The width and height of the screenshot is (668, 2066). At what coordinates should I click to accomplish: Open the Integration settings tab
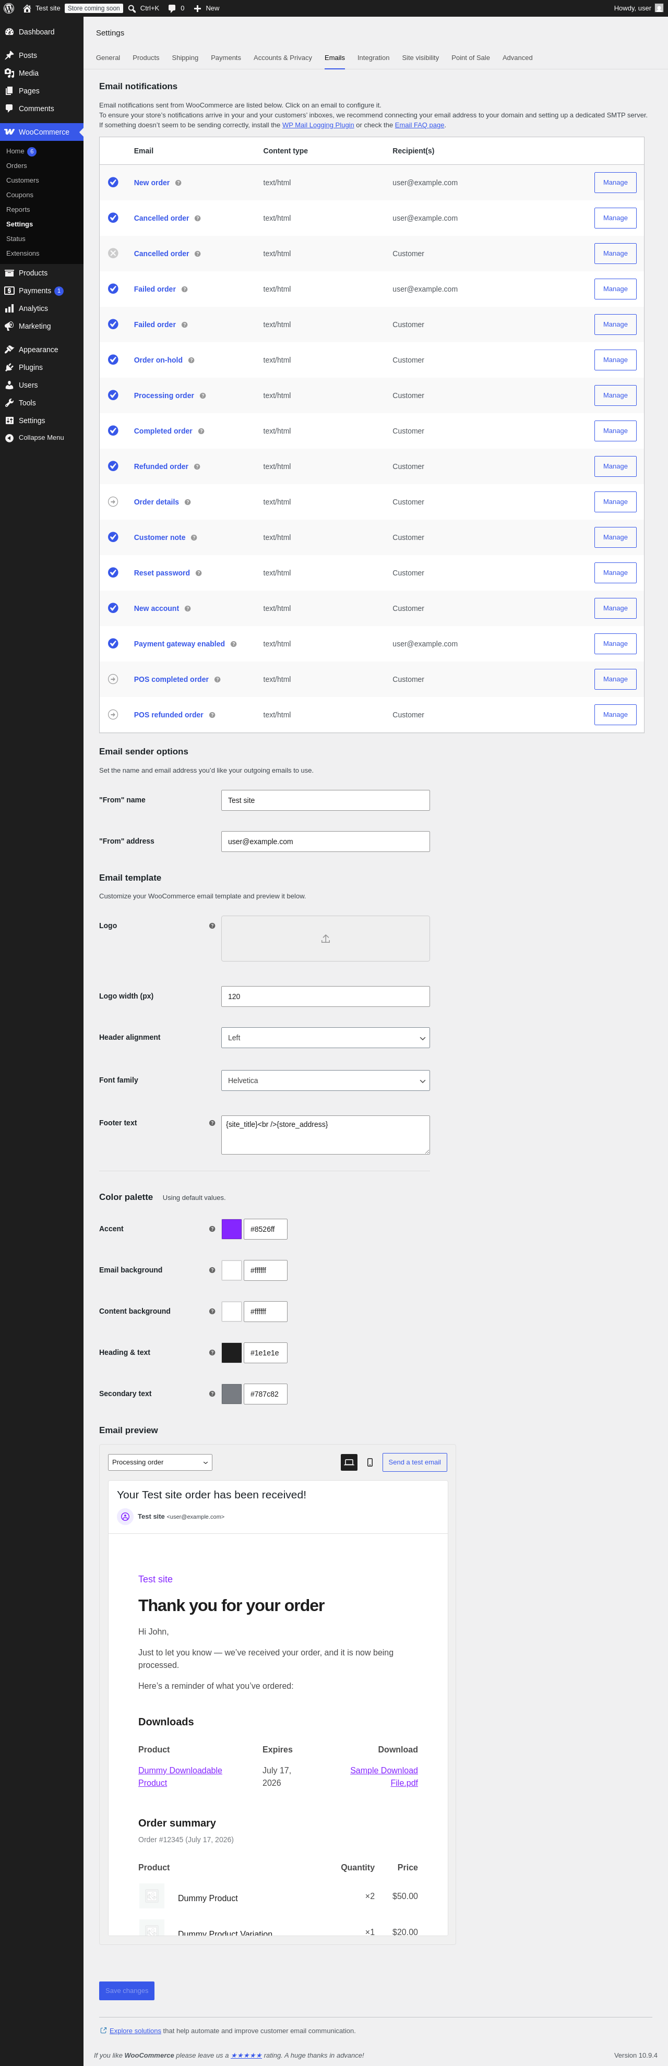(374, 58)
